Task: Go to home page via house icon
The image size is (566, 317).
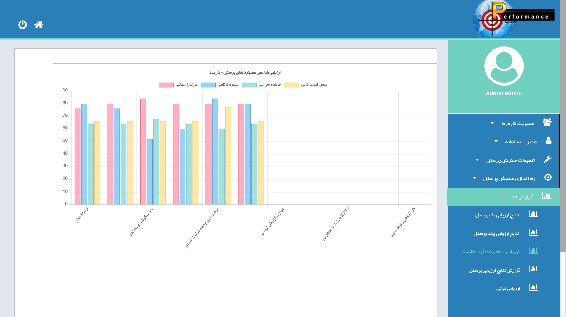Action: tap(39, 25)
